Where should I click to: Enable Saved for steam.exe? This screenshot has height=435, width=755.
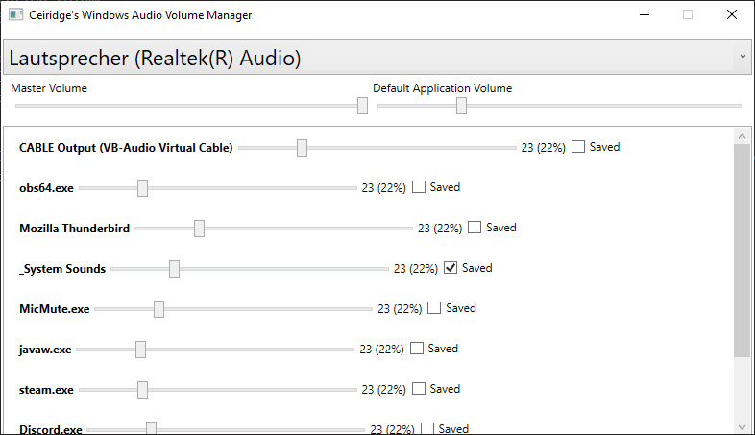coord(419,389)
